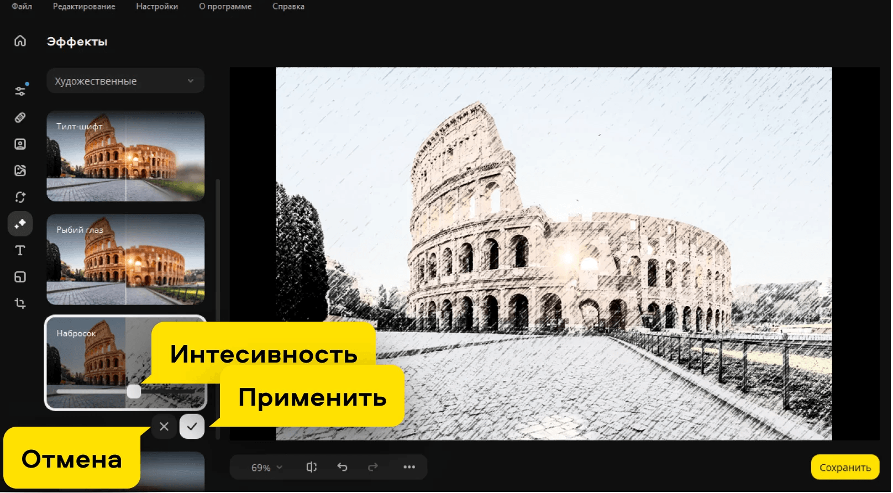
Task: Open the Справка menu
Action: pyautogui.click(x=288, y=7)
